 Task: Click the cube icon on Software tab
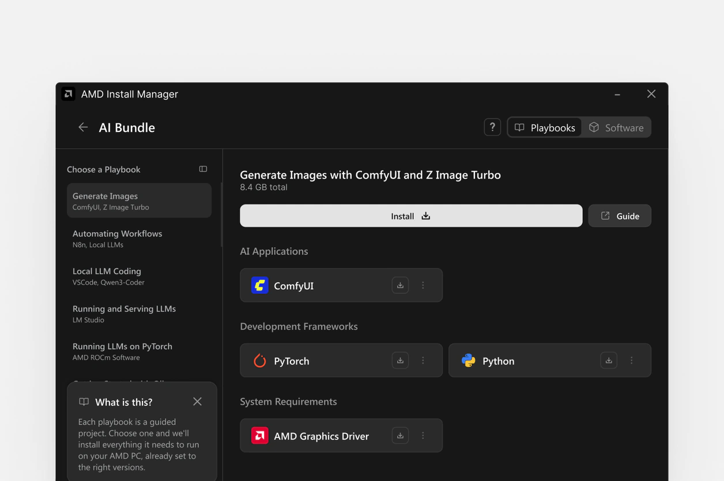[594, 127]
